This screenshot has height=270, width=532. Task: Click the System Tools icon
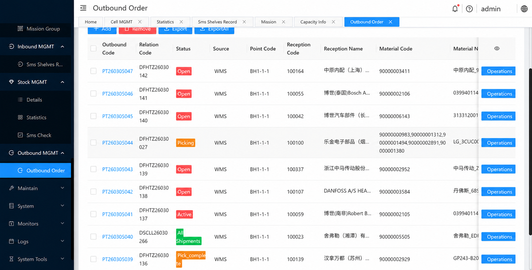tap(12, 259)
